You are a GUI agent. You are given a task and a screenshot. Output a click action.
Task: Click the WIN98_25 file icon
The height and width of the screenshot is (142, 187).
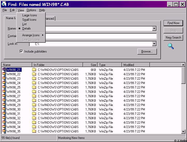pos(4,87)
